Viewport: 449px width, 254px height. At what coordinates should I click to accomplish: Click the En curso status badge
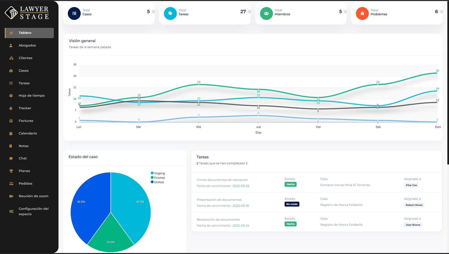[292, 204]
